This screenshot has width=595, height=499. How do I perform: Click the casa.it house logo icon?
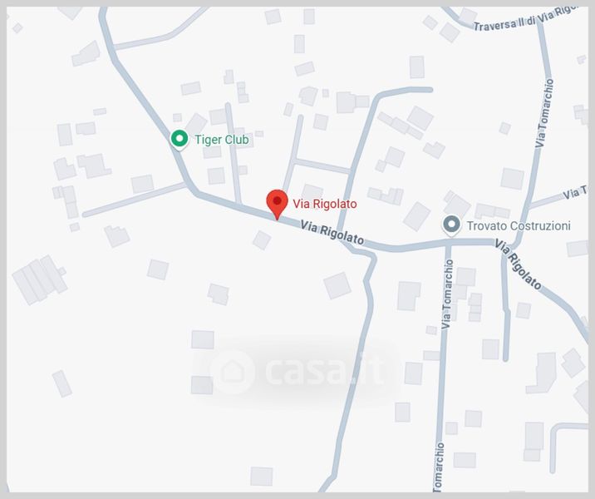pyautogui.click(x=232, y=372)
